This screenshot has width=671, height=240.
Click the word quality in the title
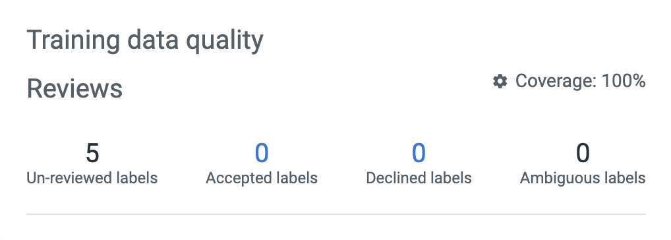coord(225,40)
